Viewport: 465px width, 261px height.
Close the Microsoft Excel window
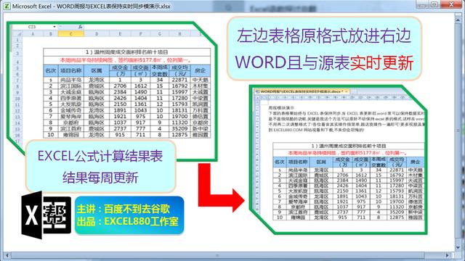(451, 4)
